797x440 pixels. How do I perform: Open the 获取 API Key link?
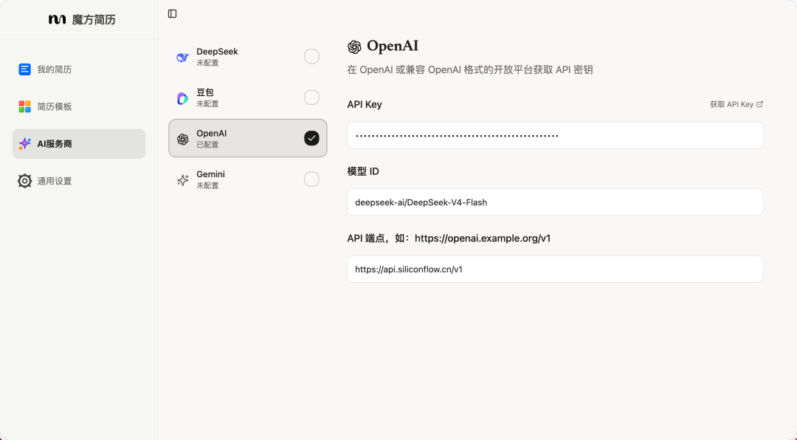(736, 104)
